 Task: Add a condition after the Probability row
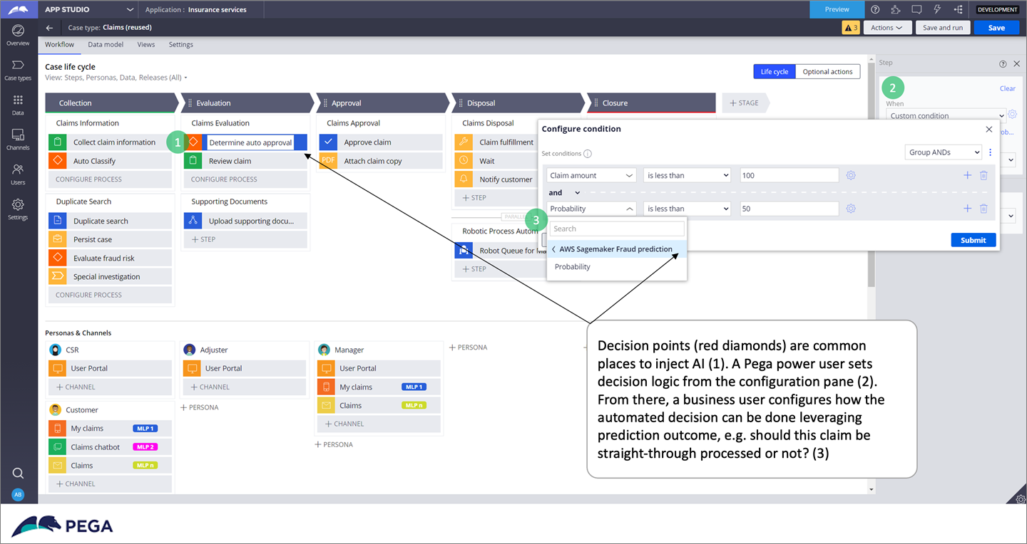pyautogui.click(x=967, y=209)
